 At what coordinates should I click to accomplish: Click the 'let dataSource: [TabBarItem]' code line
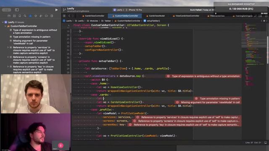pos(128,69)
